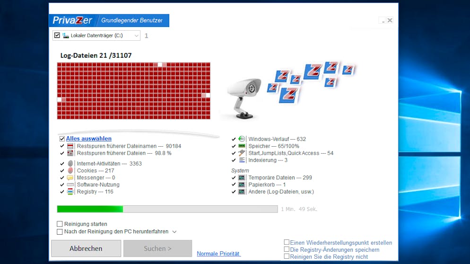
Task: Close the PrivaZer window
Action: tap(390, 20)
